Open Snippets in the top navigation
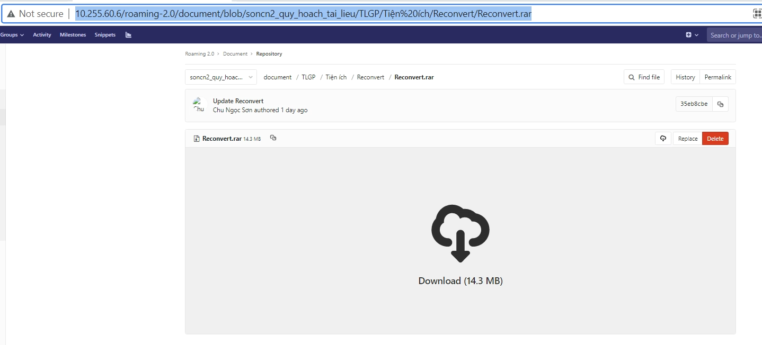Image resolution: width=762 pixels, height=345 pixels. click(105, 35)
